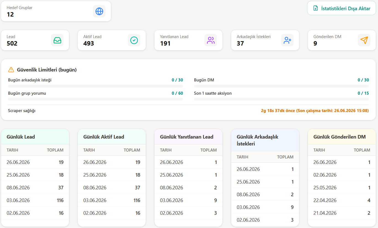Open the Hedef Gruplar summary card
This screenshot has width=378, height=228.
[x=56, y=11]
